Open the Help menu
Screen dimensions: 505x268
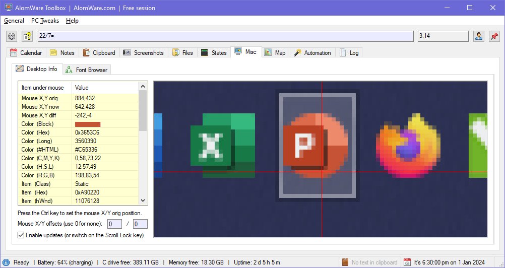[x=72, y=21]
